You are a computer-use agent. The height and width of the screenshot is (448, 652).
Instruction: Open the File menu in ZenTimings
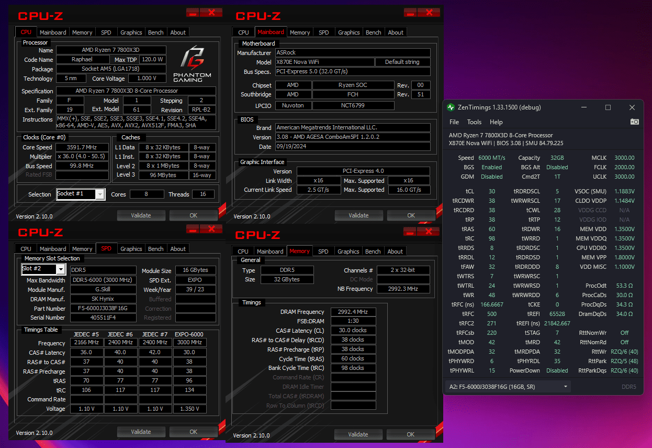point(454,122)
